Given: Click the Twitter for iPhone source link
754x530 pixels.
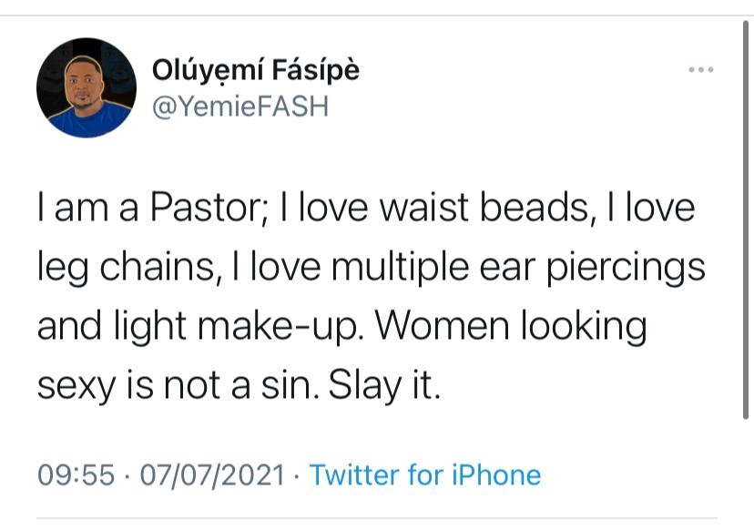Looking at the screenshot, I should [x=425, y=475].
